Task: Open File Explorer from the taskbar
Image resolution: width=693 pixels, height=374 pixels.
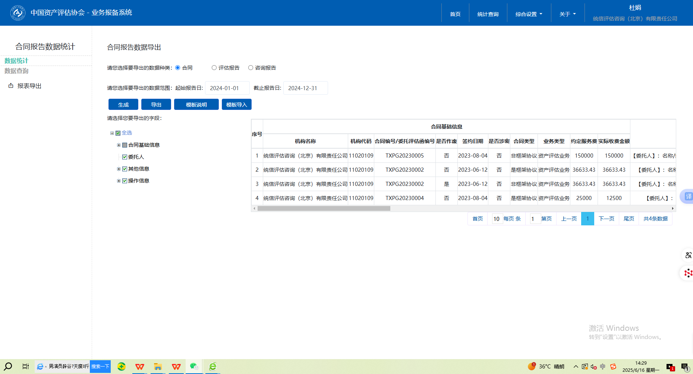Action: [158, 367]
